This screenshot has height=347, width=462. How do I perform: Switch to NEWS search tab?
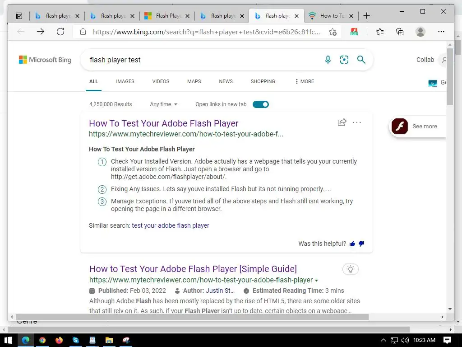(226, 81)
